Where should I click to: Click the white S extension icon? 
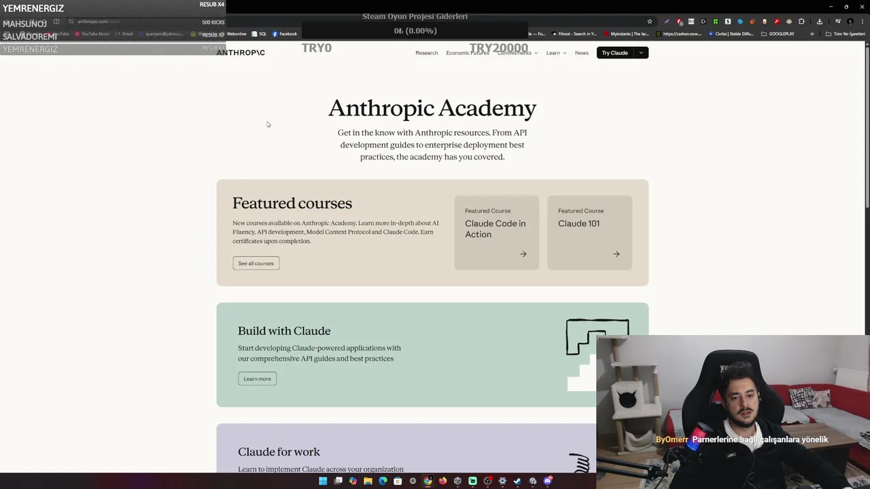click(x=728, y=21)
